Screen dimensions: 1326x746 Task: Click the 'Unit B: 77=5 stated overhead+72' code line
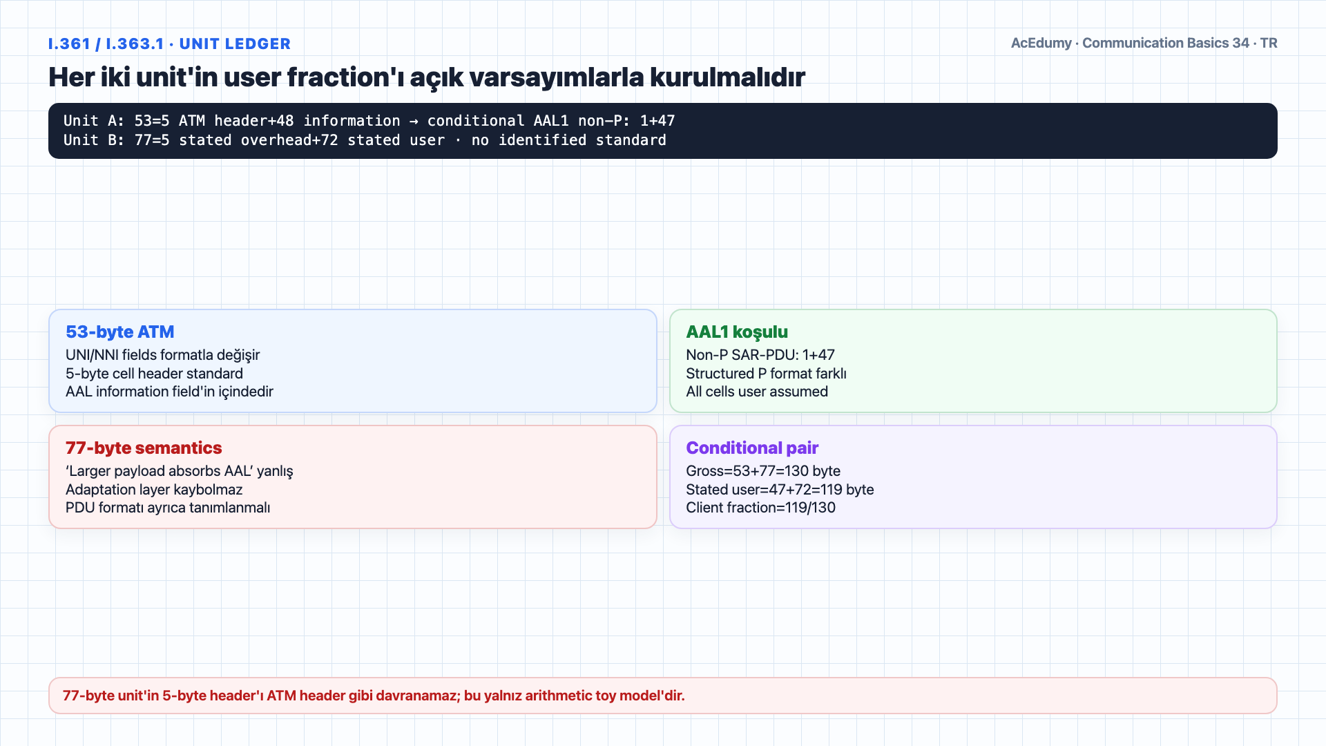365,140
